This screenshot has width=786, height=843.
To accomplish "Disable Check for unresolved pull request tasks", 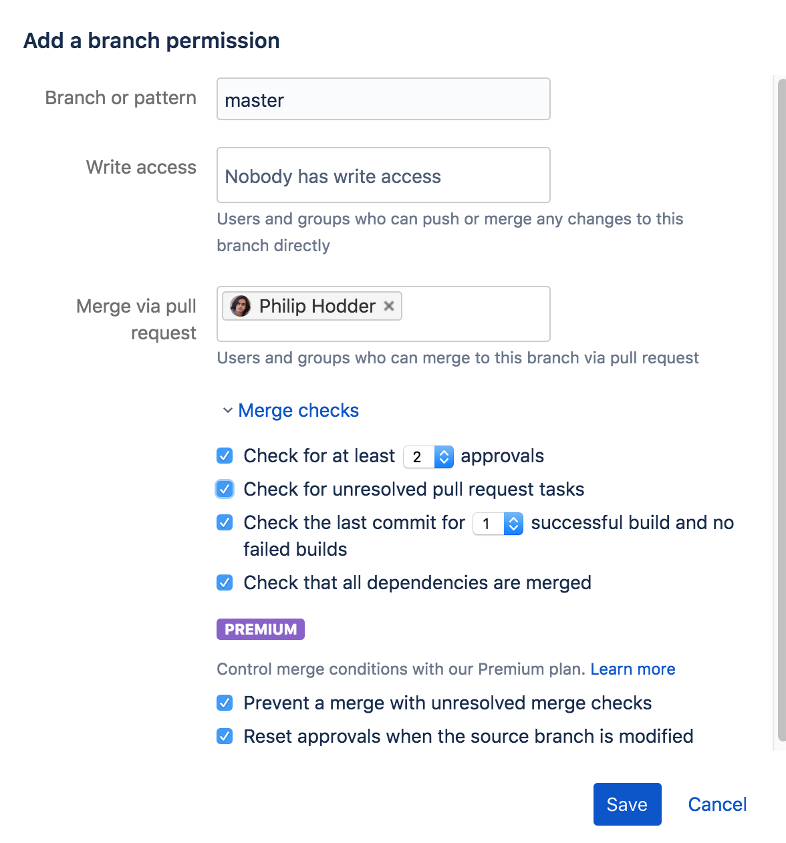I will [225, 489].
